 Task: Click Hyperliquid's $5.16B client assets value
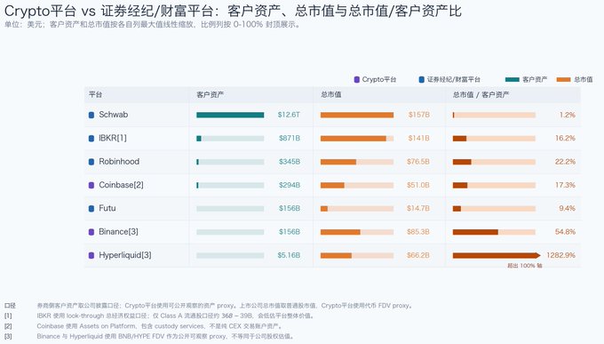pos(289,255)
